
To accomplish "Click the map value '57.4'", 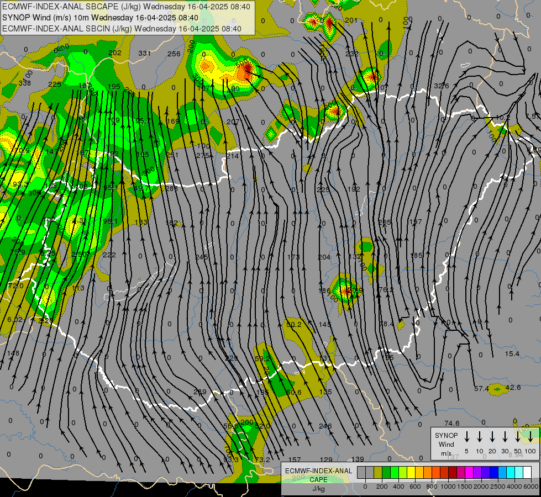I will tap(481, 389).
